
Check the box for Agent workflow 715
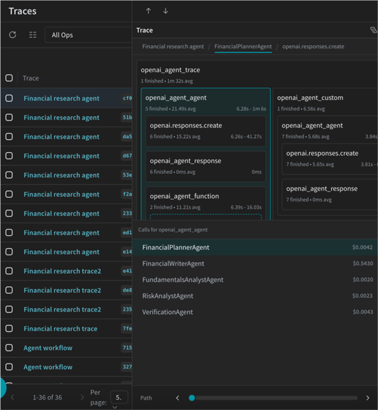9,347
